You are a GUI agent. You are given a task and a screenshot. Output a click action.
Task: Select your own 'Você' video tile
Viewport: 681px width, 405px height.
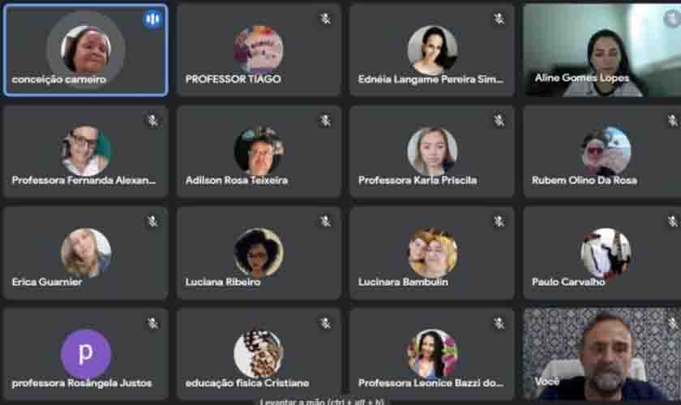point(602,354)
